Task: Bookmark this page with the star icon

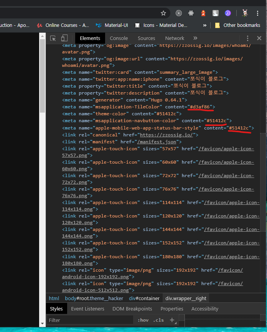Action: pyautogui.click(x=163, y=13)
